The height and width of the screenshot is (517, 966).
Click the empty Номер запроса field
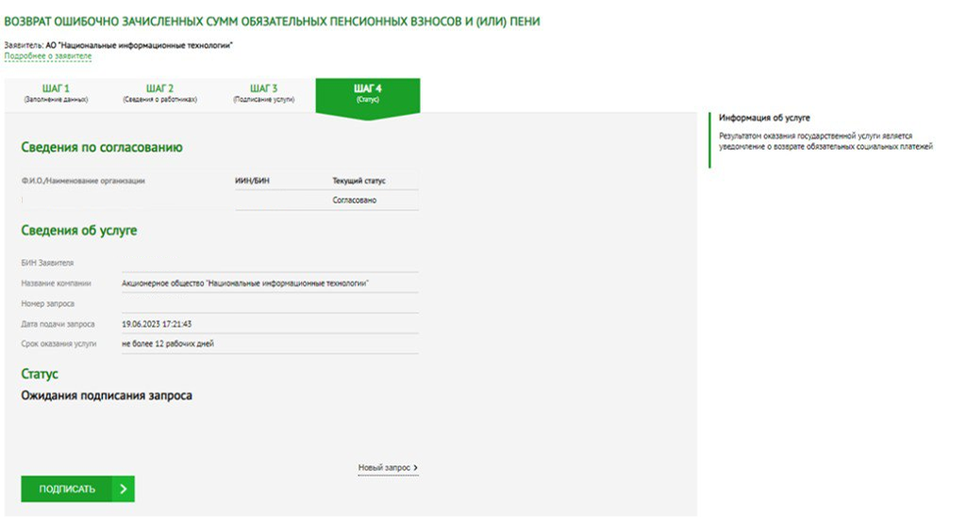(269, 303)
